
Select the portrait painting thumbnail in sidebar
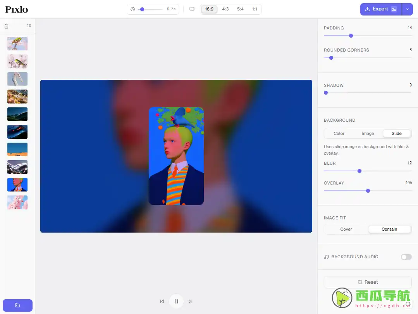click(x=17, y=185)
